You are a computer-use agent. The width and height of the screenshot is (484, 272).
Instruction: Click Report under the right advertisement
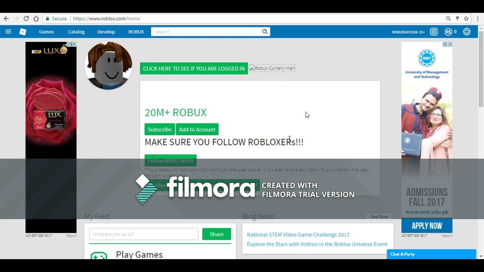click(447, 236)
